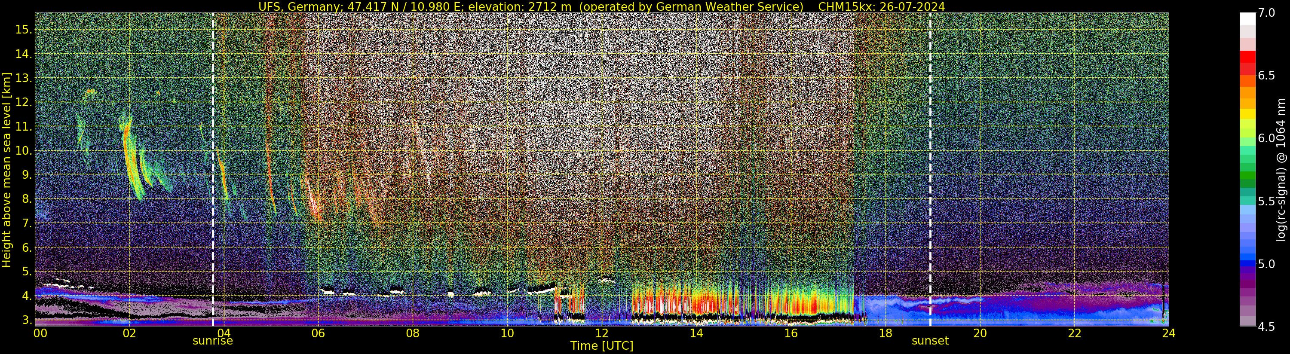Click the 'sunrise' label below the time axis

pyautogui.click(x=213, y=341)
